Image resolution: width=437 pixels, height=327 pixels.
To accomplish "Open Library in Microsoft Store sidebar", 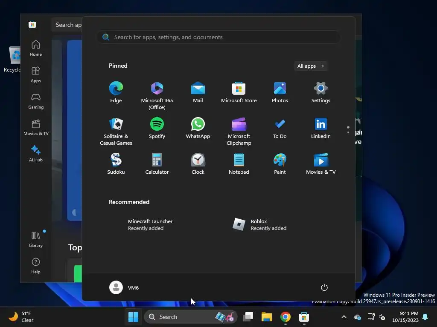I will tap(36, 240).
